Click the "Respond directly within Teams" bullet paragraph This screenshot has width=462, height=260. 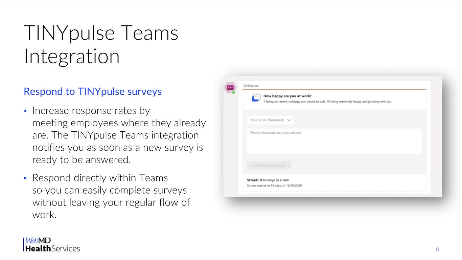[x=111, y=196]
